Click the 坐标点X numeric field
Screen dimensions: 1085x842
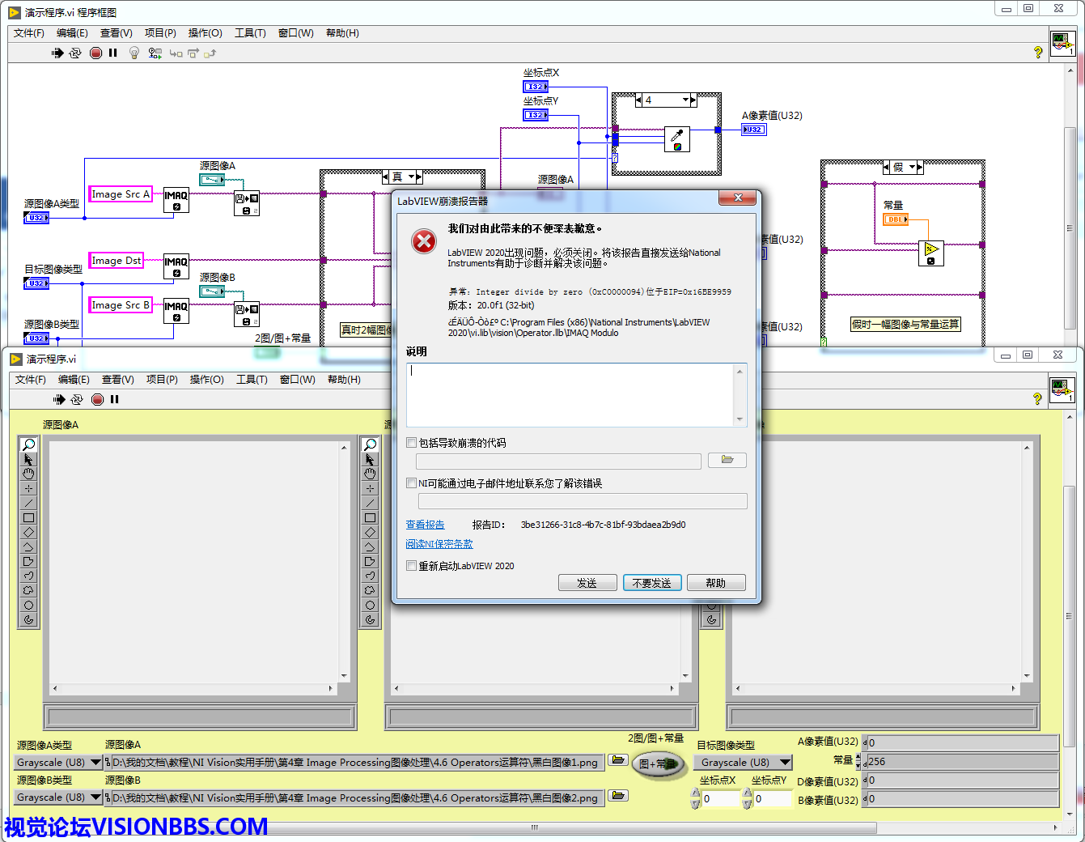coord(721,798)
